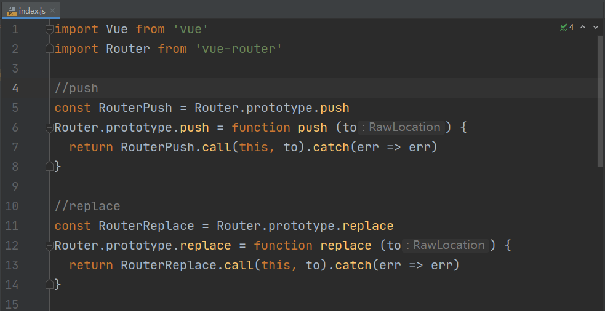
Task: Click the //replace comment
Action: [x=87, y=206]
